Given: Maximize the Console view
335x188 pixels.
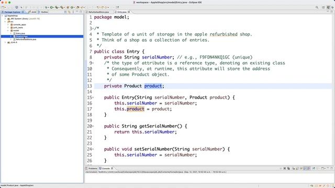Looking at the screenshot, I should pyautogui.click(x=332, y=168).
